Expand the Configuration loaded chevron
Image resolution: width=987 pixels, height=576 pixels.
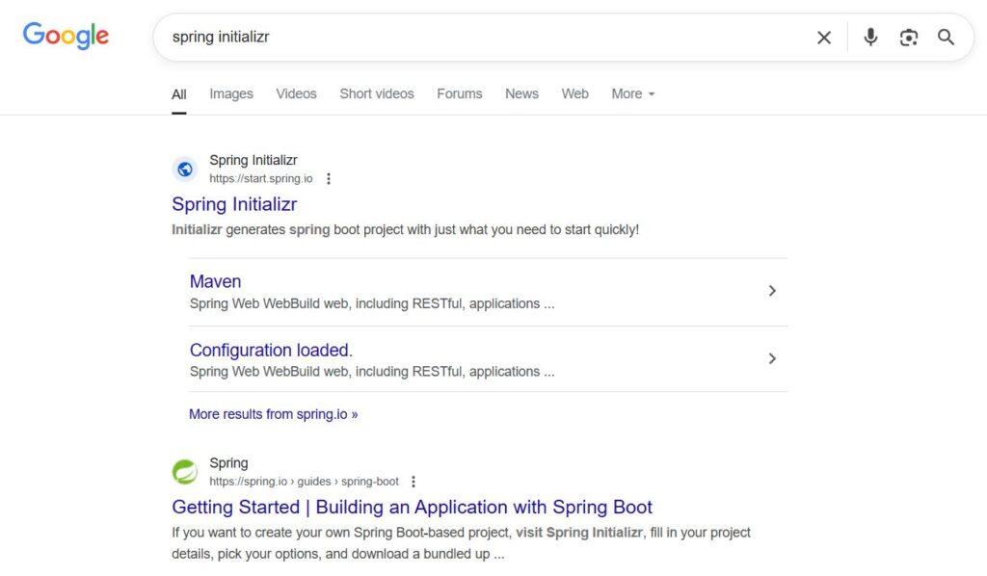772,358
